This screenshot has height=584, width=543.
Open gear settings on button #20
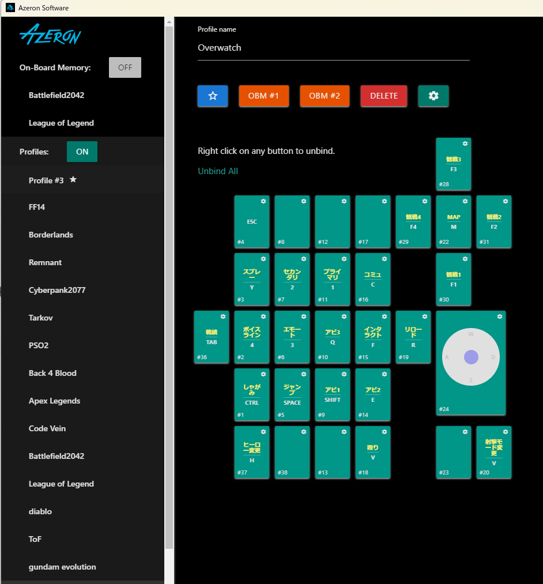pos(506,432)
